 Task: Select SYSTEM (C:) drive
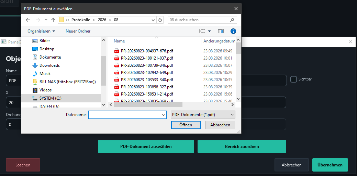[61, 98]
